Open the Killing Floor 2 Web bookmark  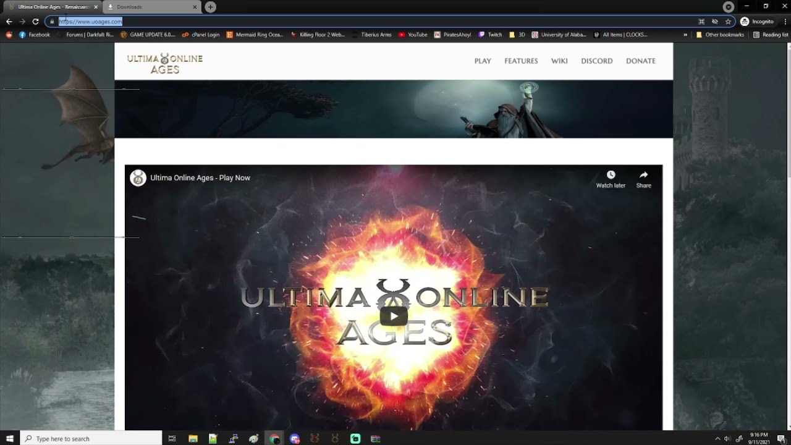click(318, 35)
